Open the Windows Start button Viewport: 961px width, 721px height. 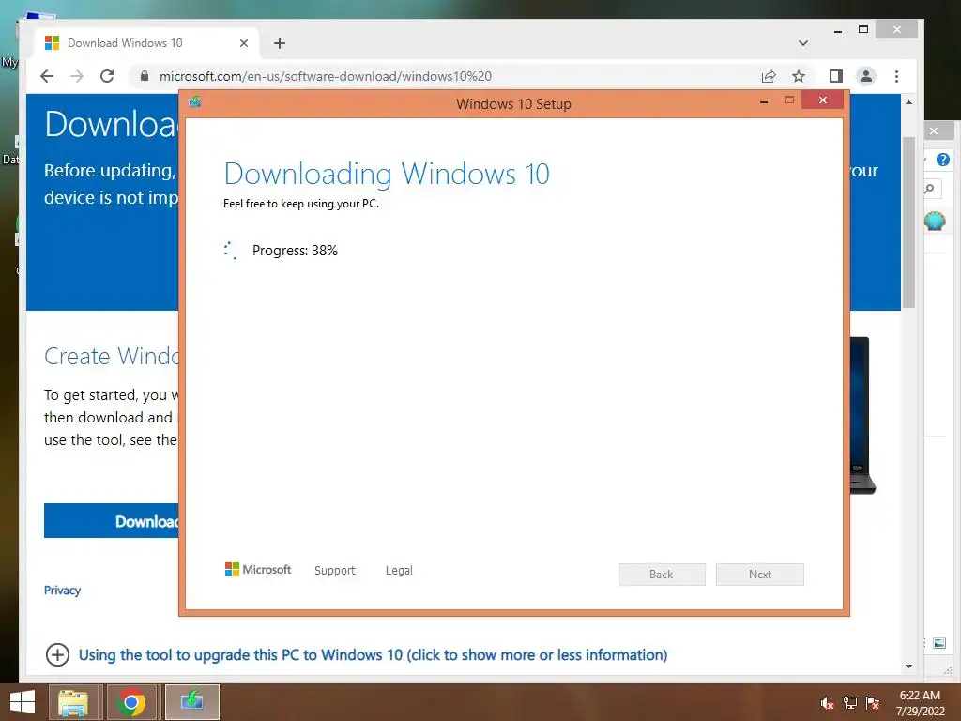click(23, 702)
